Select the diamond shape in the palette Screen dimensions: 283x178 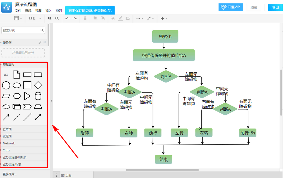coord(38,85)
